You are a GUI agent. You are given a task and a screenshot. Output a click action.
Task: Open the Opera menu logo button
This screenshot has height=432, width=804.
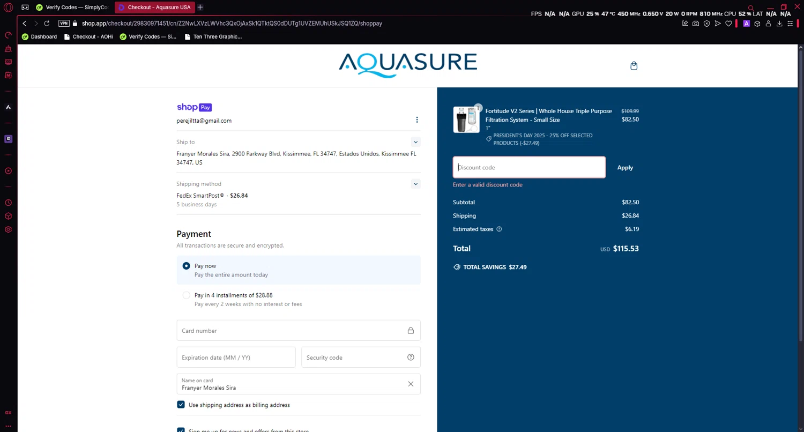point(9,8)
